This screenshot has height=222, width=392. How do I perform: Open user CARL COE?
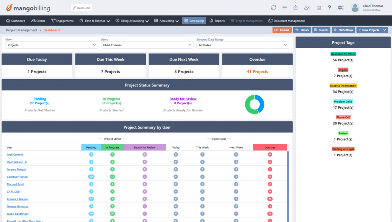[13, 192]
